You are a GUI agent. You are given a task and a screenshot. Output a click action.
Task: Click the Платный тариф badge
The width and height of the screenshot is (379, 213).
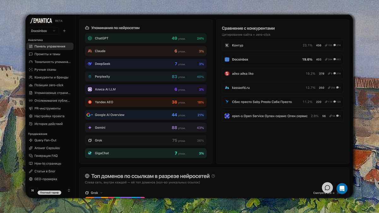[x=50, y=192]
